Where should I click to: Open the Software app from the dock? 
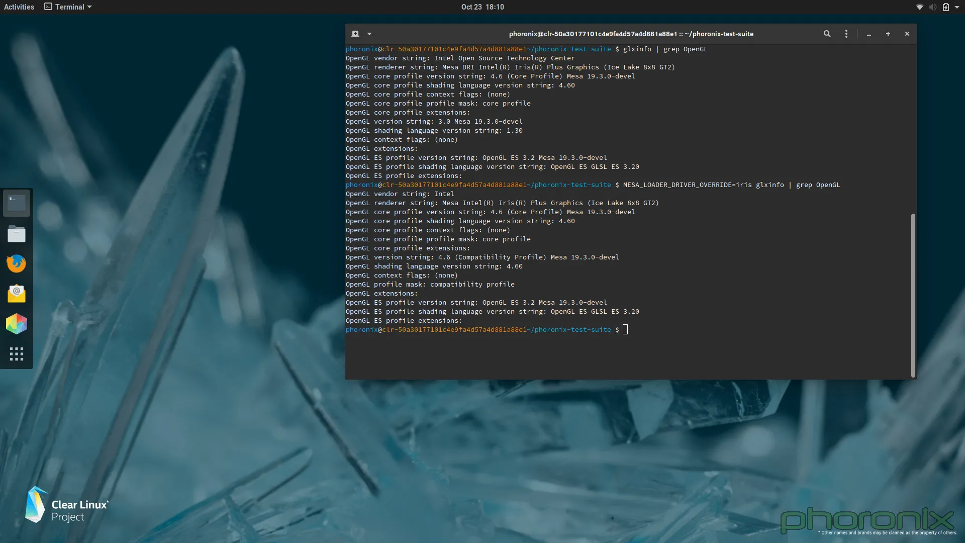pos(17,324)
